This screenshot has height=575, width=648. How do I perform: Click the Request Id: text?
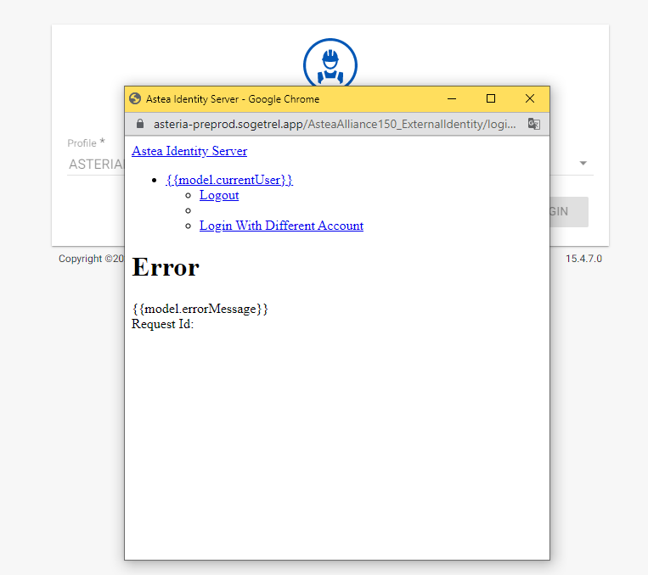point(162,325)
